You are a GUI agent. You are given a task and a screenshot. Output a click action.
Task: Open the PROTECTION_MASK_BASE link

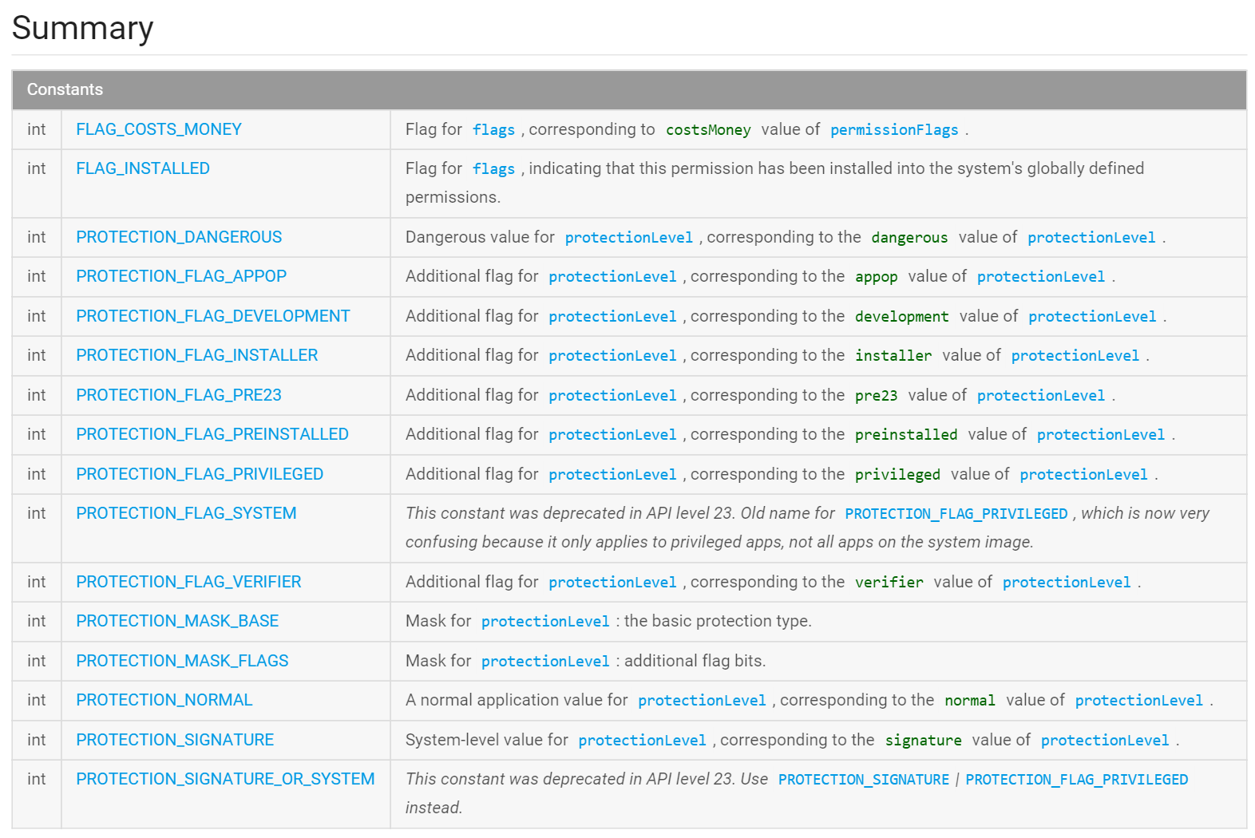(x=177, y=621)
